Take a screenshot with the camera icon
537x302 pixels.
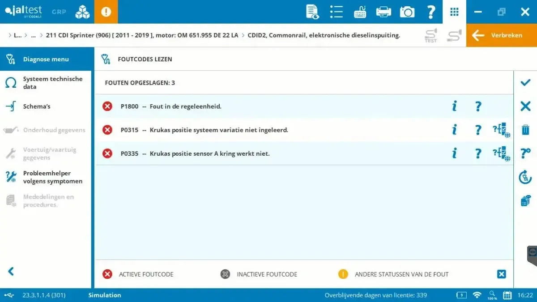(x=407, y=12)
